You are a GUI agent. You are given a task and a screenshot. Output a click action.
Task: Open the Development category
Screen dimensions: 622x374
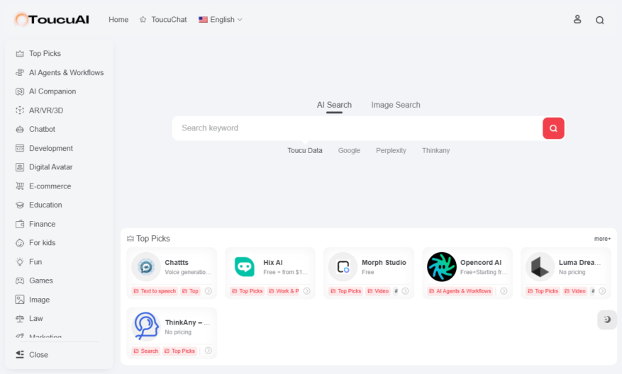(44, 148)
